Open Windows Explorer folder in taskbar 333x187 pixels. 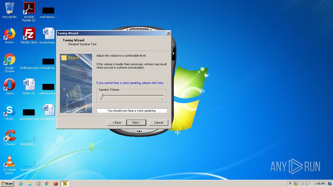pos(29,184)
